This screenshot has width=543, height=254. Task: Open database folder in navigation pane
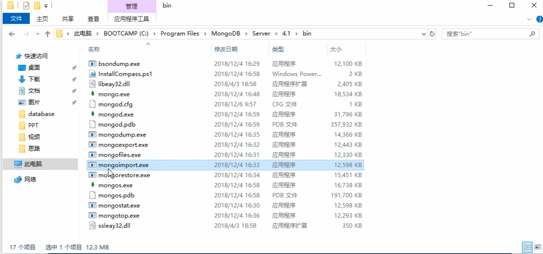[x=41, y=114]
